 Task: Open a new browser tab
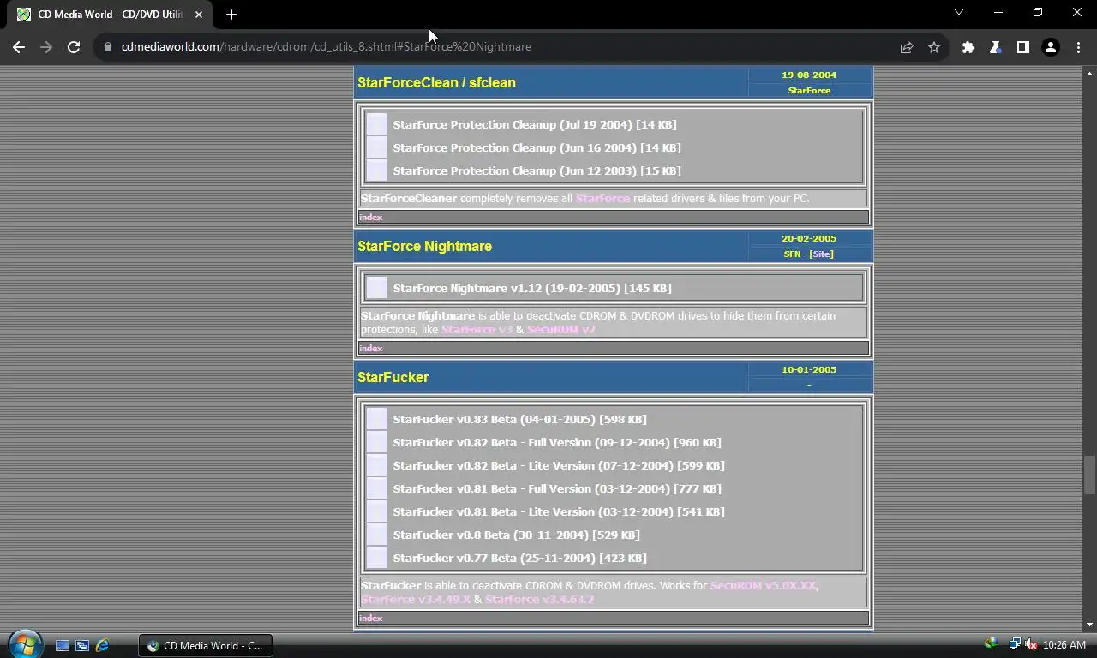pyautogui.click(x=231, y=15)
